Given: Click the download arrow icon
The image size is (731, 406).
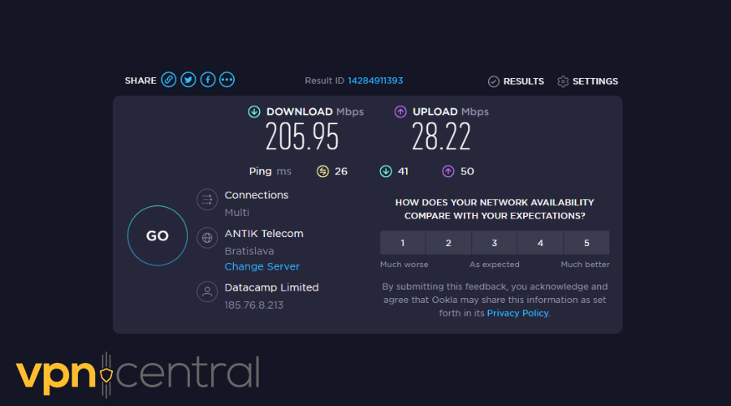Looking at the screenshot, I should tap(254, 112).
